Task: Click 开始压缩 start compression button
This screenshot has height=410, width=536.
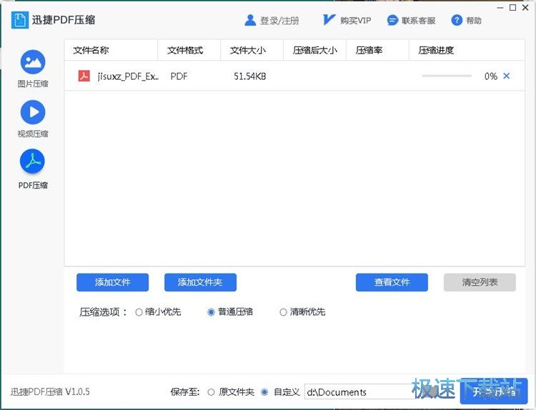Action: (x=494, y=391)
